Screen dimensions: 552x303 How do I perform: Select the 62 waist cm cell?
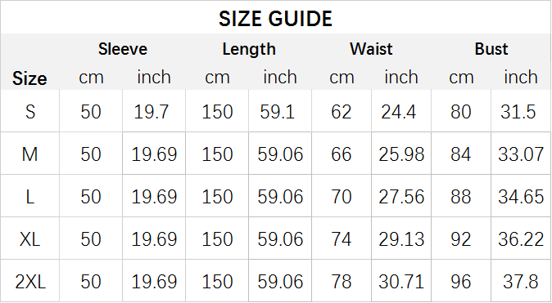[x=342, y=112]
